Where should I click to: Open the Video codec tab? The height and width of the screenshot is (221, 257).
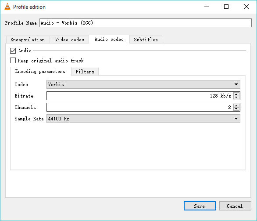(69, 40)
